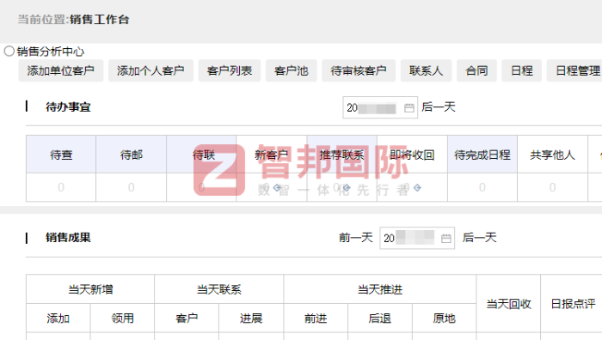This screenshot has width=602, height=340.
Task: Click the 0 value under 共享他人
Action: point(552,187)
